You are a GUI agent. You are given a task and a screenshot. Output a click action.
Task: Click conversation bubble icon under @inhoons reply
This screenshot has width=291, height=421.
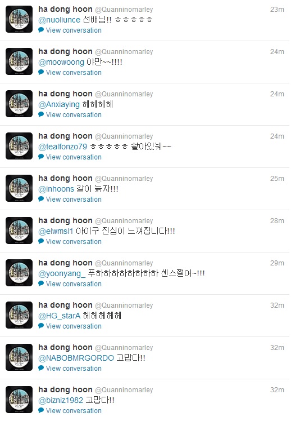(41, 199)
